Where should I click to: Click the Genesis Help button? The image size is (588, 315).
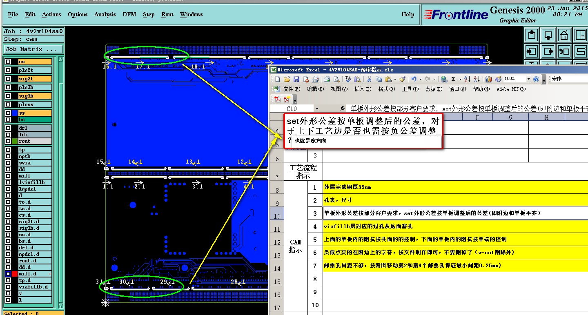point(408,14)
